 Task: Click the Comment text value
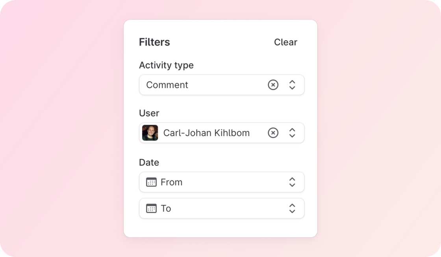tap(167, 85)
